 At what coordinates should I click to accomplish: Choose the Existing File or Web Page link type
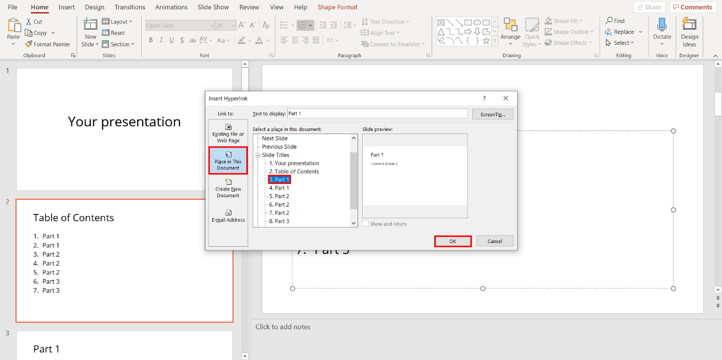pos(228,134)
